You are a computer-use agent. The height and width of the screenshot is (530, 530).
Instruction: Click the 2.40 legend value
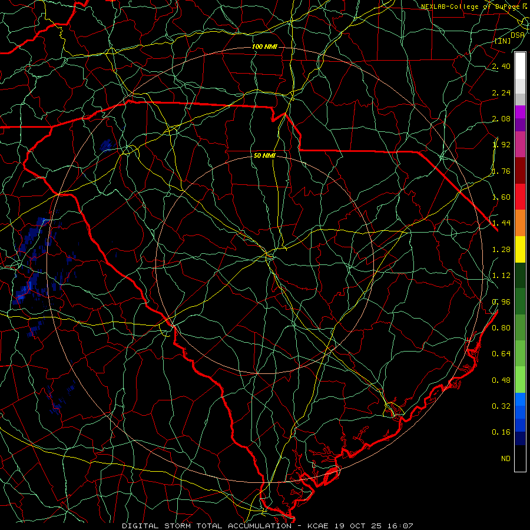[501, 66]
